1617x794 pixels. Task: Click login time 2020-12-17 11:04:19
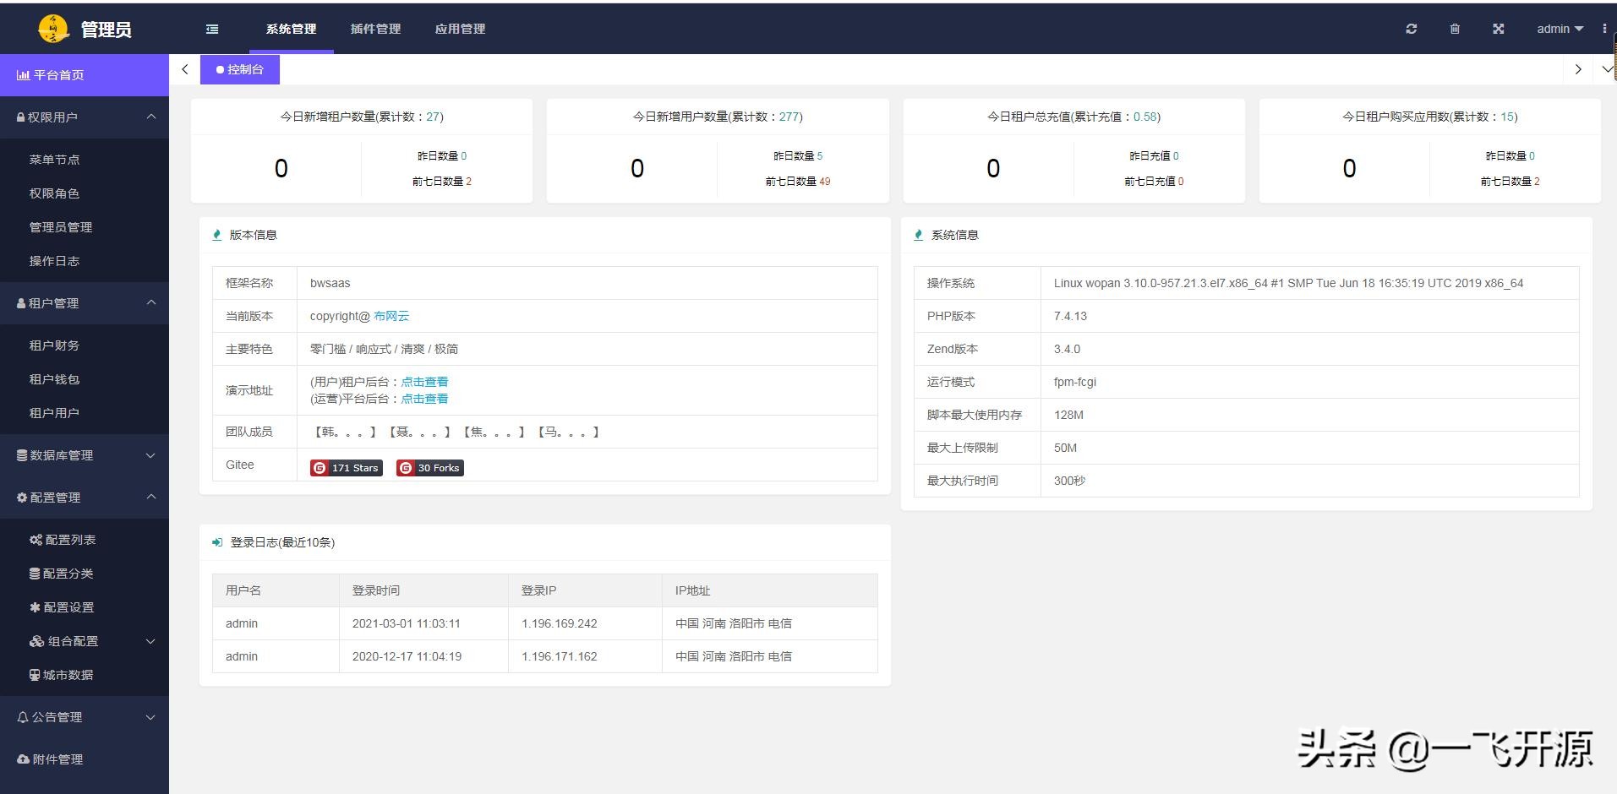click(x=407, y=656)
